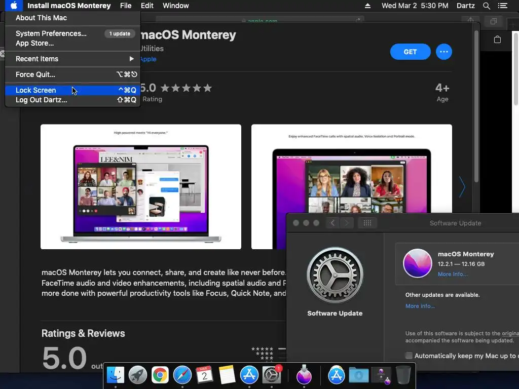The width and height of the screenshot is (519, 389).
Task: Click the Ratings & Reviews heading
Action: pyautogui.click(x=83, y=333)
